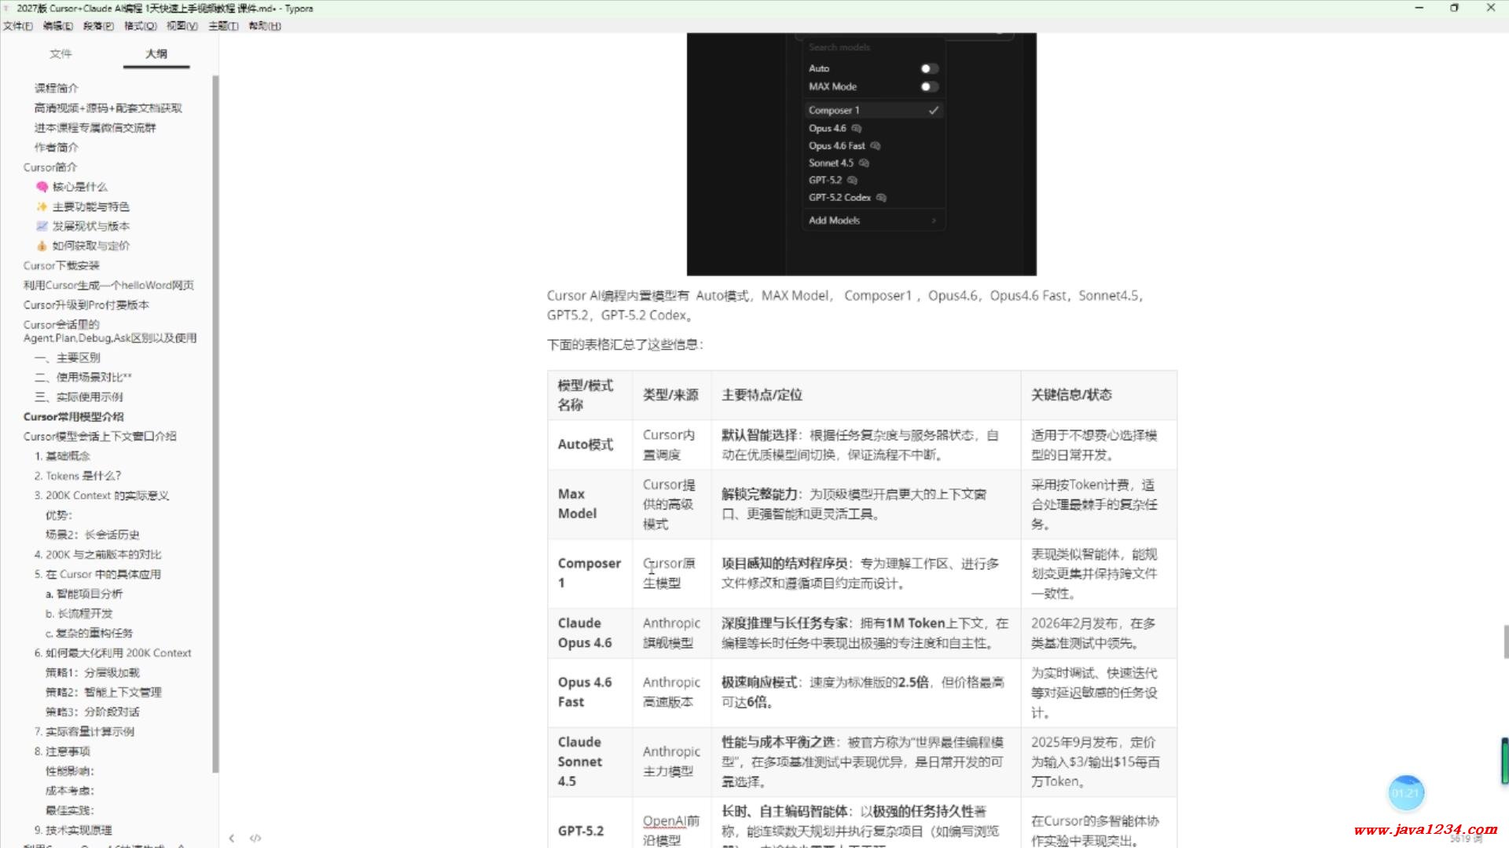Click the Typora app icon in title bar
Viewport: 1509px width, 848px height.
pyautogui.click(x=7, y=8)
